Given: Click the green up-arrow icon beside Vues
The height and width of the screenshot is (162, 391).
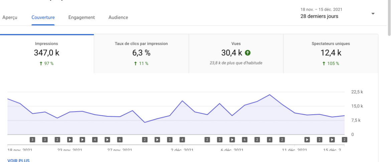Looking at the screenshot, I should [x=248, y=53].
